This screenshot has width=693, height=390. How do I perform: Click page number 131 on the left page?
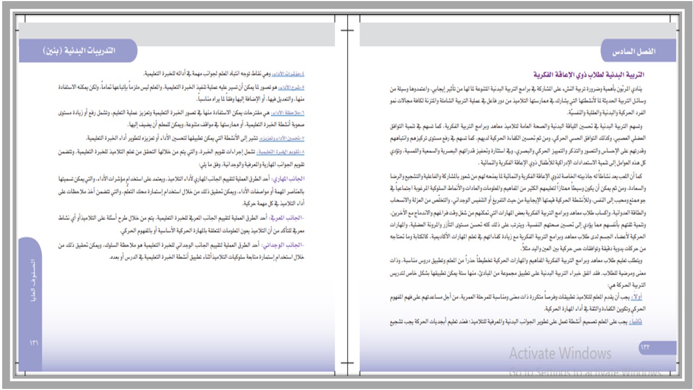point(34,342)
